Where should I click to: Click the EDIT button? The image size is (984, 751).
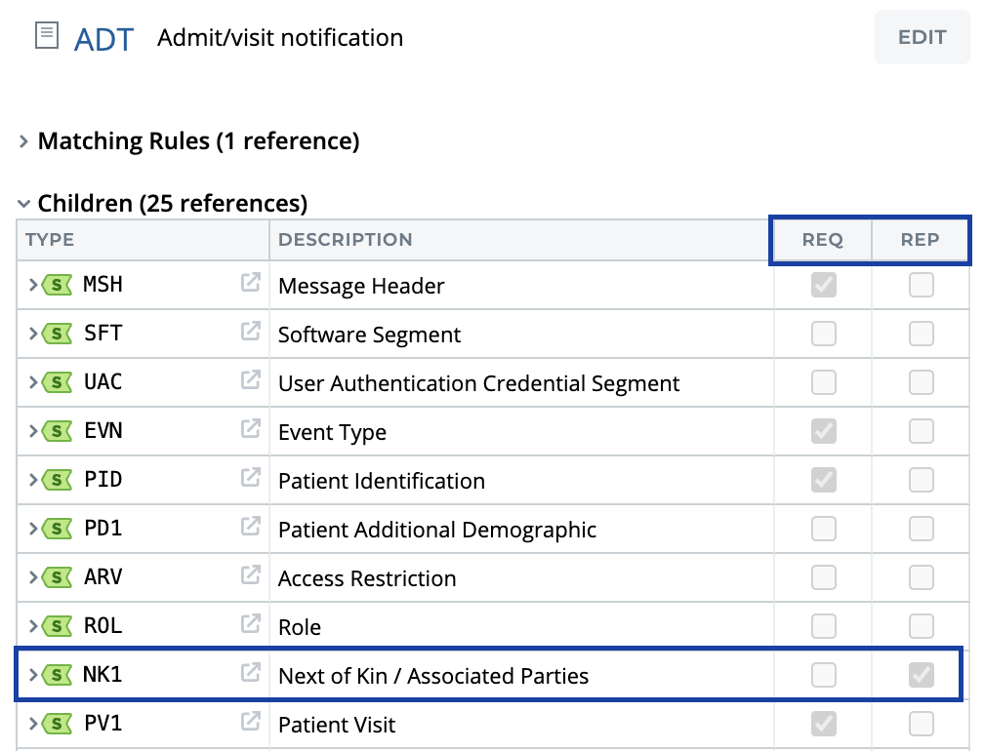[922, 38]
